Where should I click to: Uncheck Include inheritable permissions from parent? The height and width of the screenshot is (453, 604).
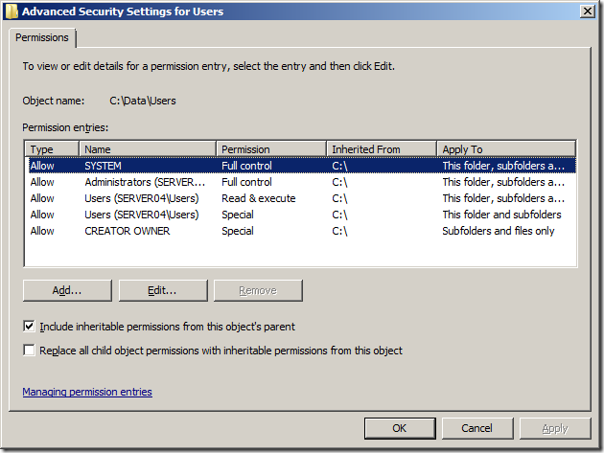30,327
